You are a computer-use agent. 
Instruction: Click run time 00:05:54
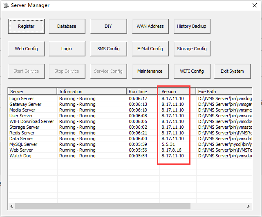tap(138, 156)
